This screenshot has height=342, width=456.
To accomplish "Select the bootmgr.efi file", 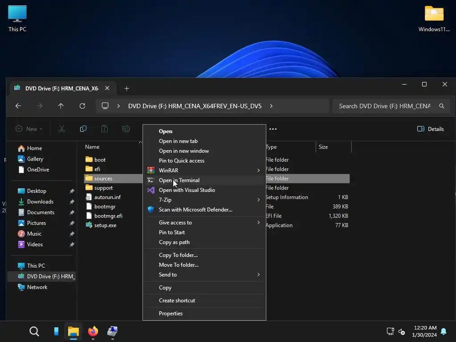I will tap(104, 216).
